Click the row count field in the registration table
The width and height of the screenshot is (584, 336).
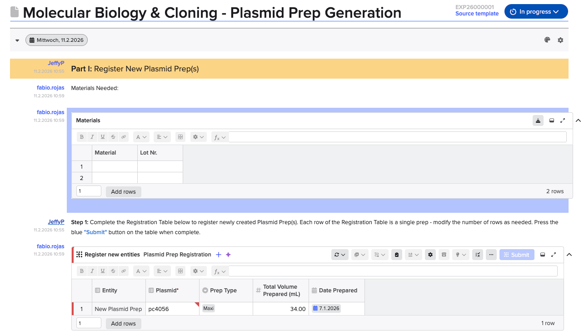click(x=89, y=323)
